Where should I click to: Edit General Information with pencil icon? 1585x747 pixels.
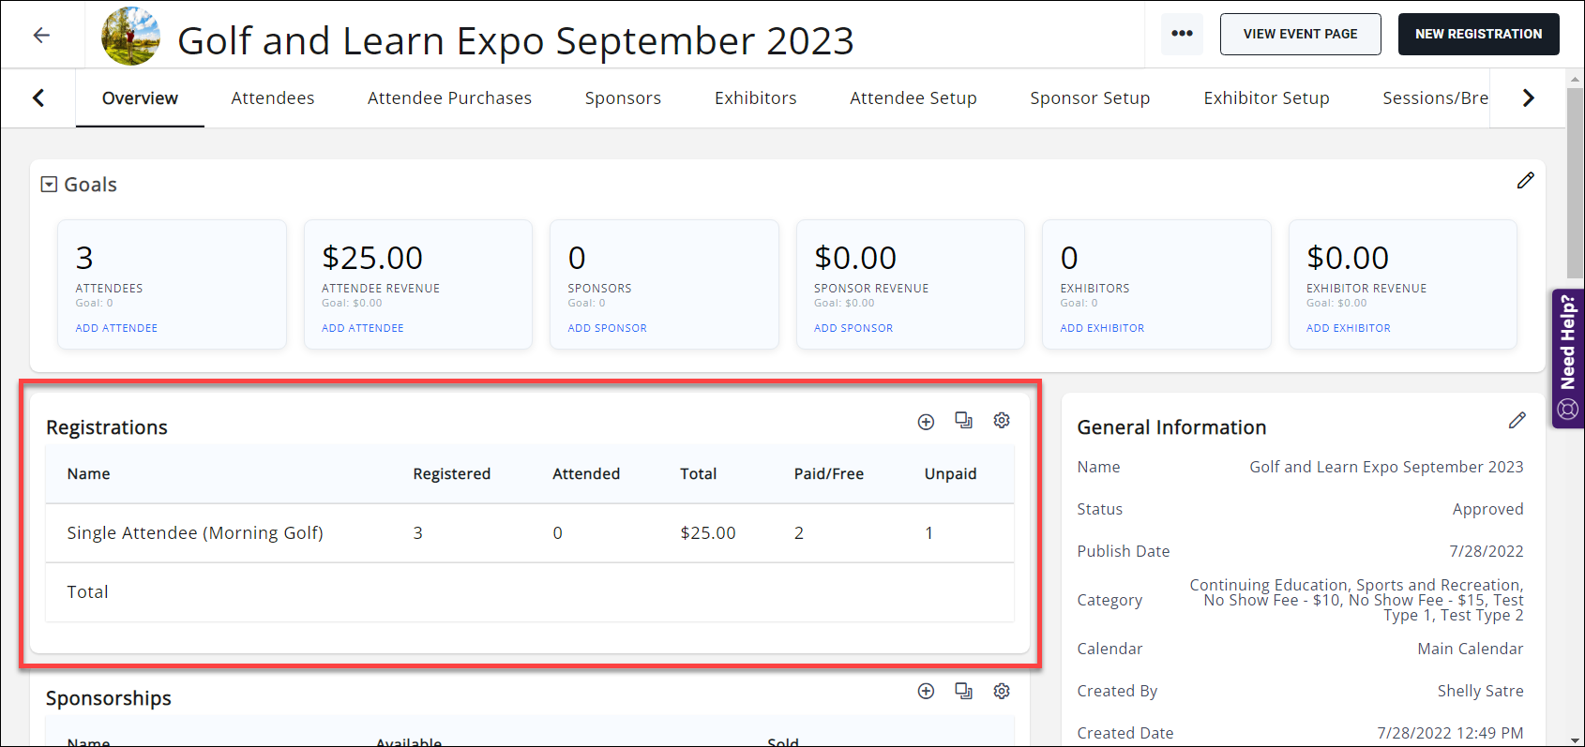click(x=1517, y=421)
